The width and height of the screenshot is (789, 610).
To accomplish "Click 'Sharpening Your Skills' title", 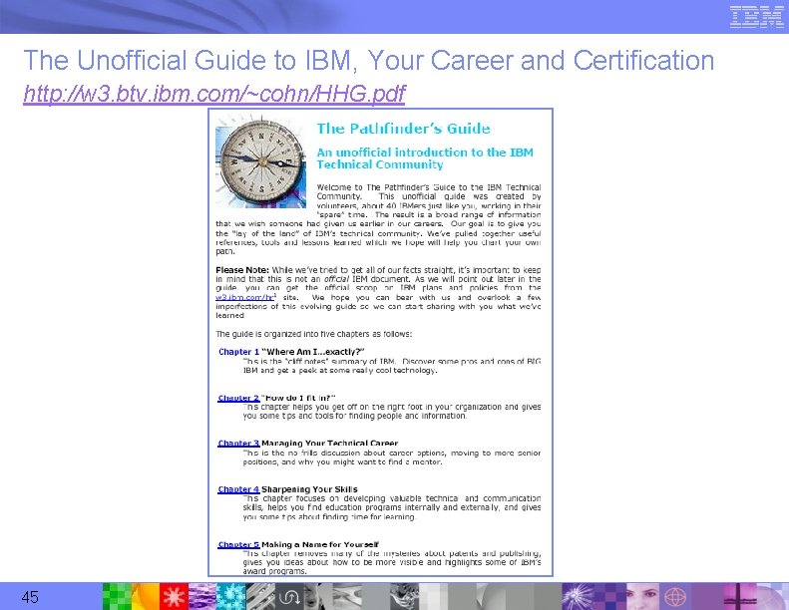I will click(x=309, y=488).
